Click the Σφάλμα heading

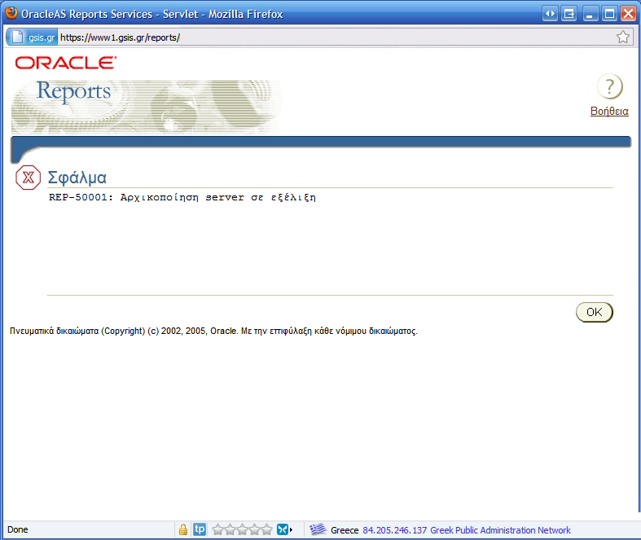(77, 178)
